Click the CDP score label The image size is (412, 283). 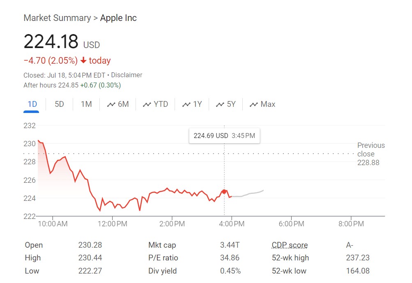point(290,245)
